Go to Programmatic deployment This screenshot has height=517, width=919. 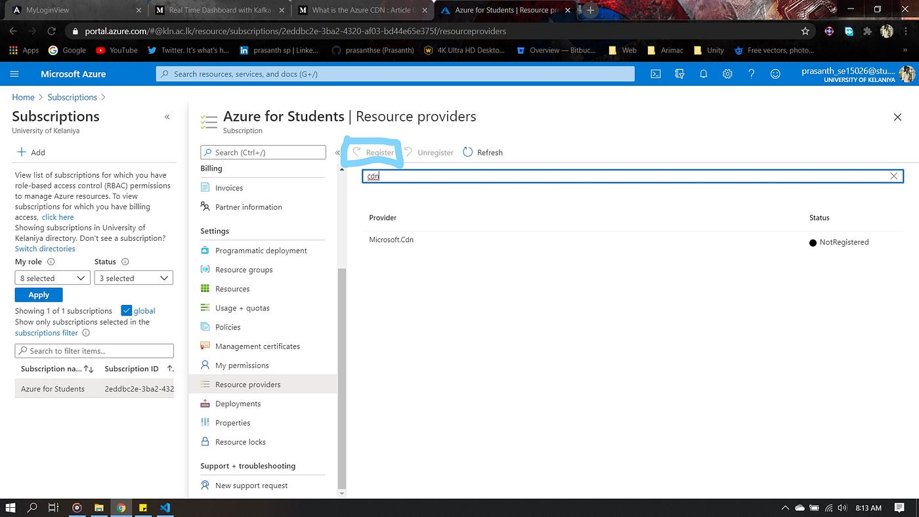(x=263, y=251)
